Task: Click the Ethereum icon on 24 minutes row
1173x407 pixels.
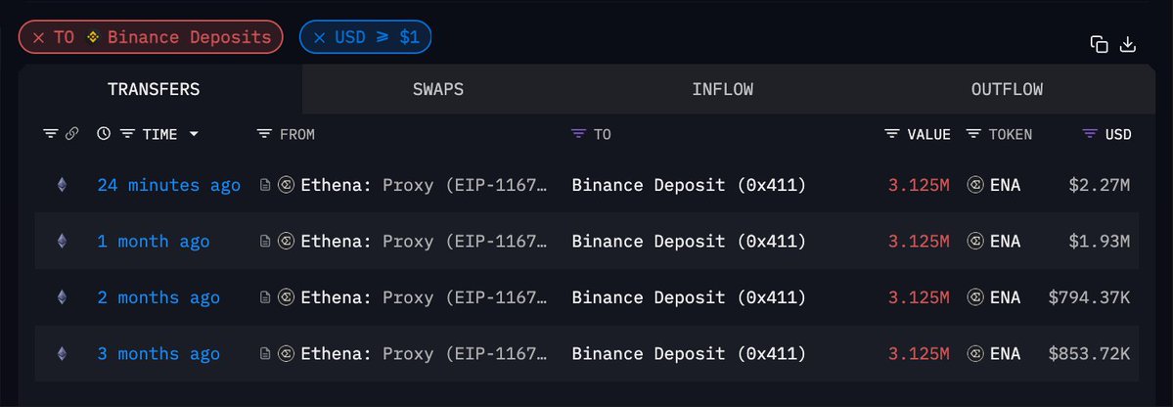Action: (62, 185)
